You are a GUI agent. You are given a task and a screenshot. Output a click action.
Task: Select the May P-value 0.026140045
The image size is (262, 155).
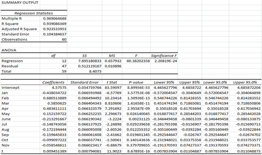tap(138, 114)
